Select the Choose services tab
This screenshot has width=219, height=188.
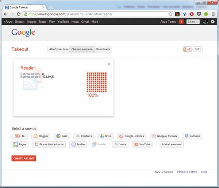(82, 49)
